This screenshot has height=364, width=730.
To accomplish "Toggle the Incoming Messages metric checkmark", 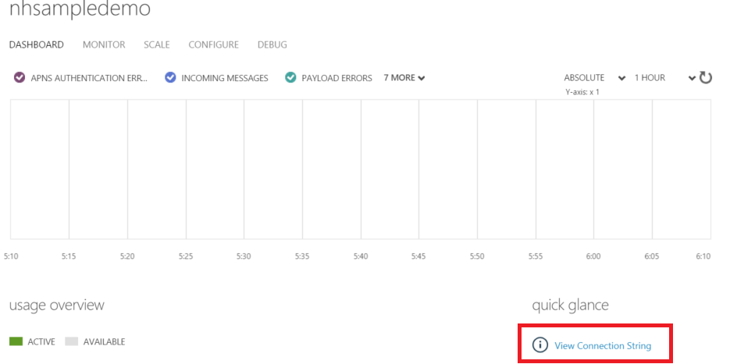I will tap(170, 78).
